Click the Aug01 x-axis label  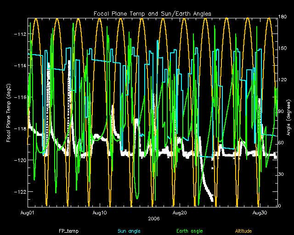click(x=28, y=213)
